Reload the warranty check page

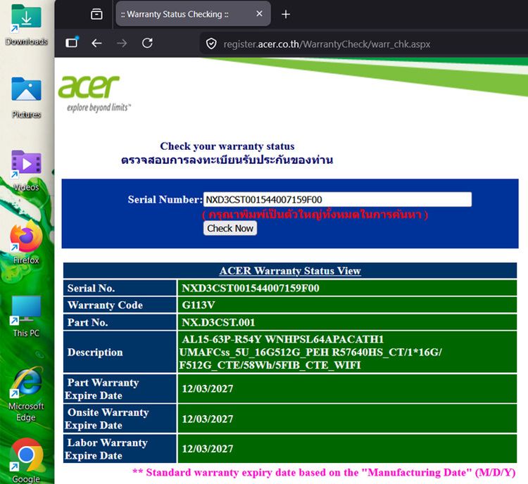(x=147, y=43)
